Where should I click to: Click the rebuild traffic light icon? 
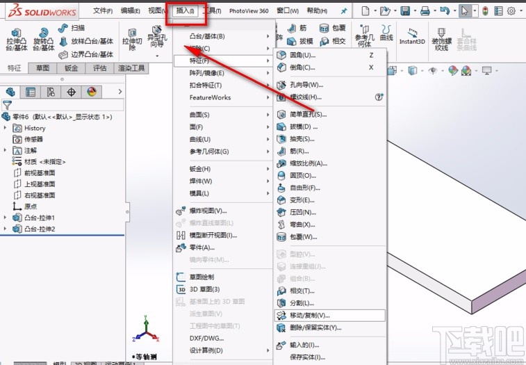coord(485,11)
